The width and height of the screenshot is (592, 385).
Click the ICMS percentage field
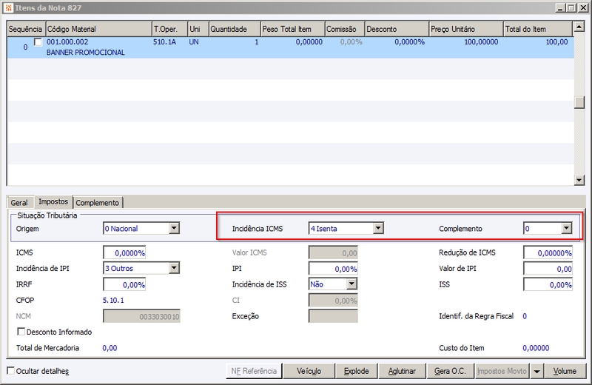click(124, 252)
